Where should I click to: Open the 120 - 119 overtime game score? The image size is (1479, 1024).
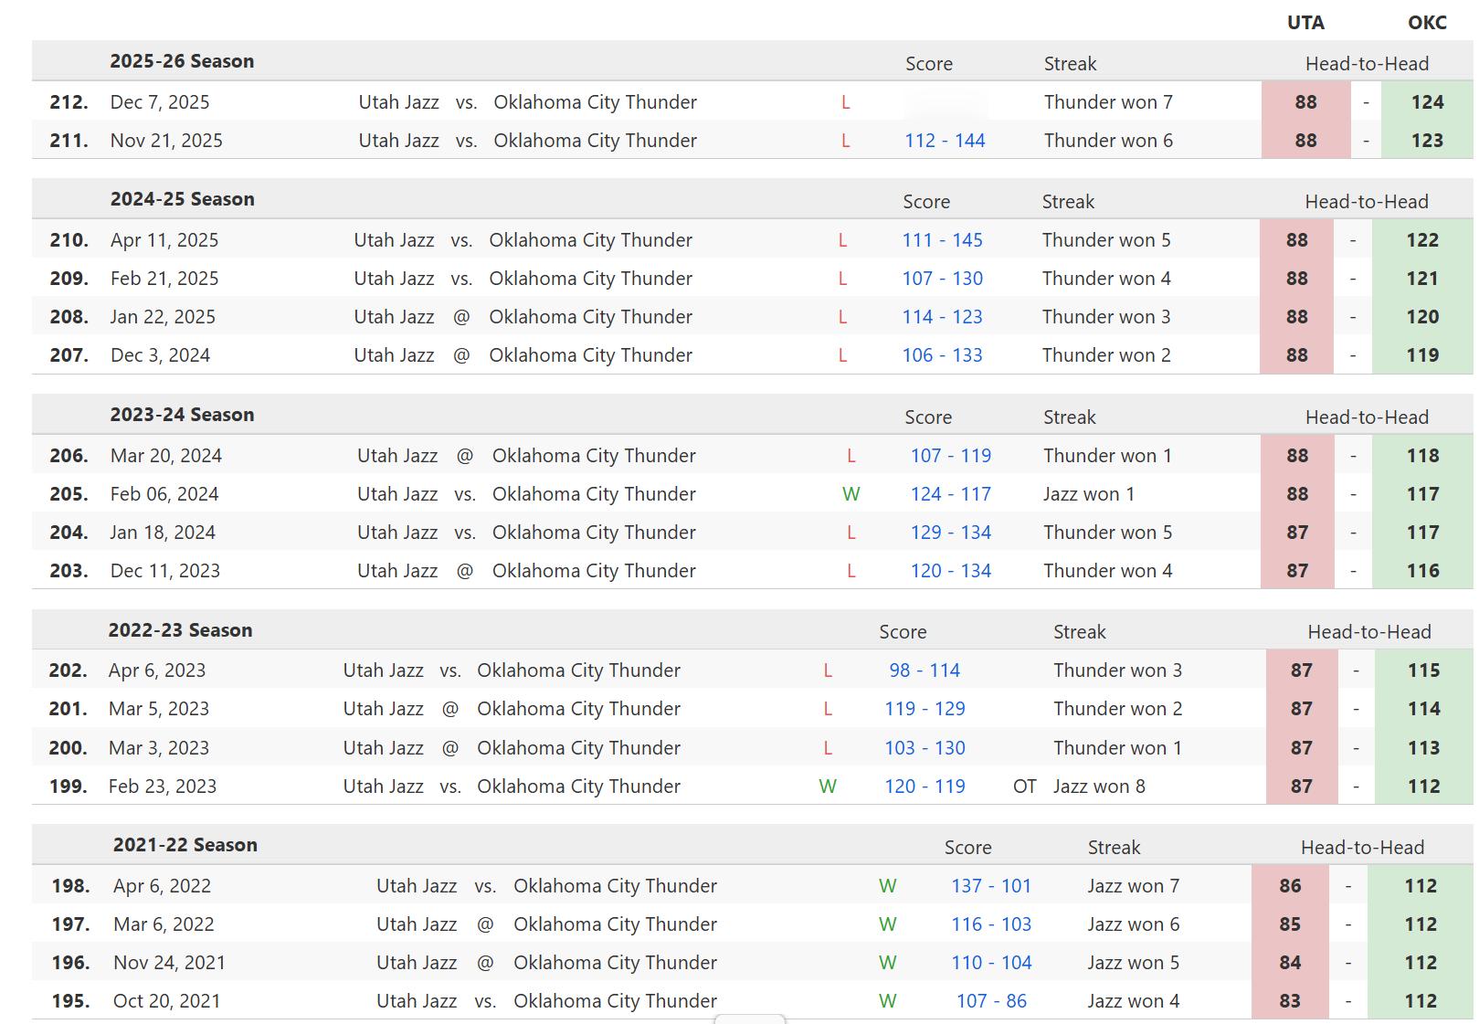pyautogui.click(x=924, y=786)
